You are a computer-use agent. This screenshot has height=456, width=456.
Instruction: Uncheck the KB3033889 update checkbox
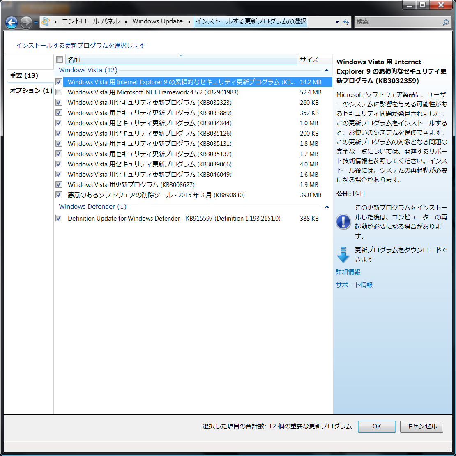click(59, 113)
